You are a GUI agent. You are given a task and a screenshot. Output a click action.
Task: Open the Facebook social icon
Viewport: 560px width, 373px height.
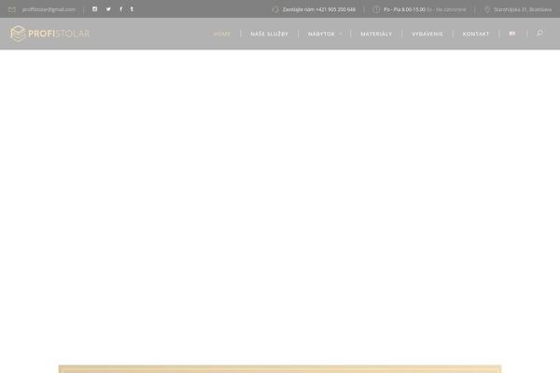pyautogui.click(x=121, y=9)
